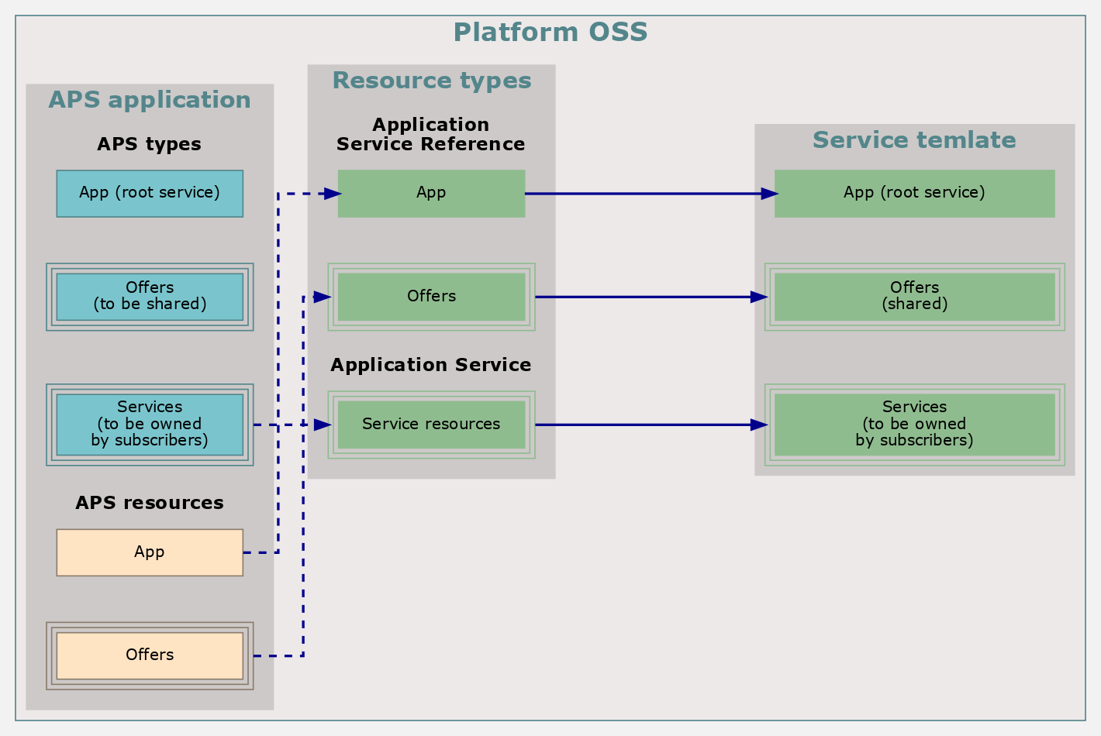The width and height of the screenshot is (1101, 736).
Task: Select the 'App' box under APS resources
Action: pos(150,552)
